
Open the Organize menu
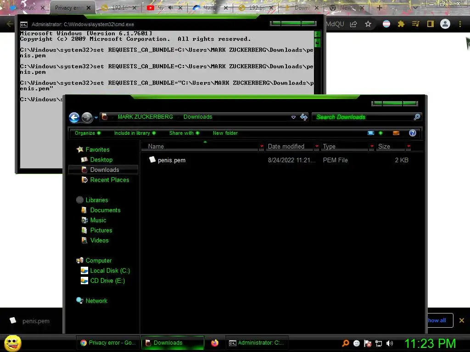click(88, 133)
